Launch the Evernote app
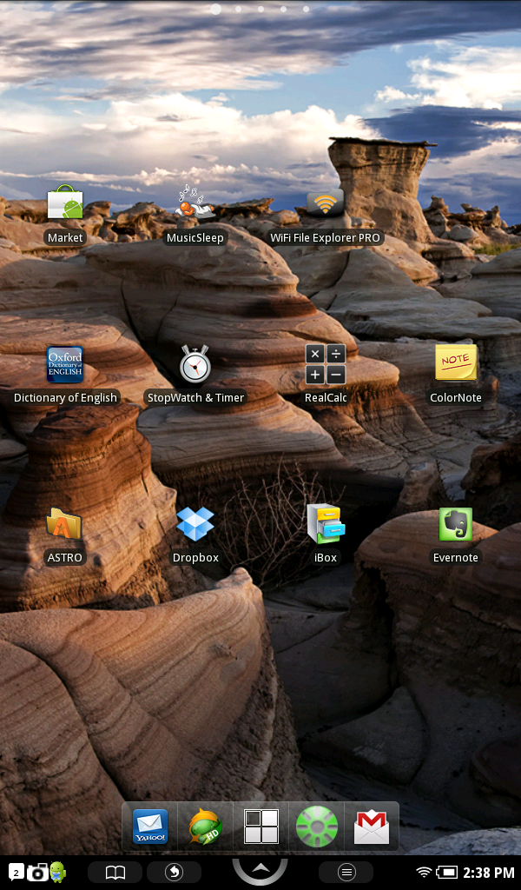This screenshot has width=521, height=890. pos(456,524)
